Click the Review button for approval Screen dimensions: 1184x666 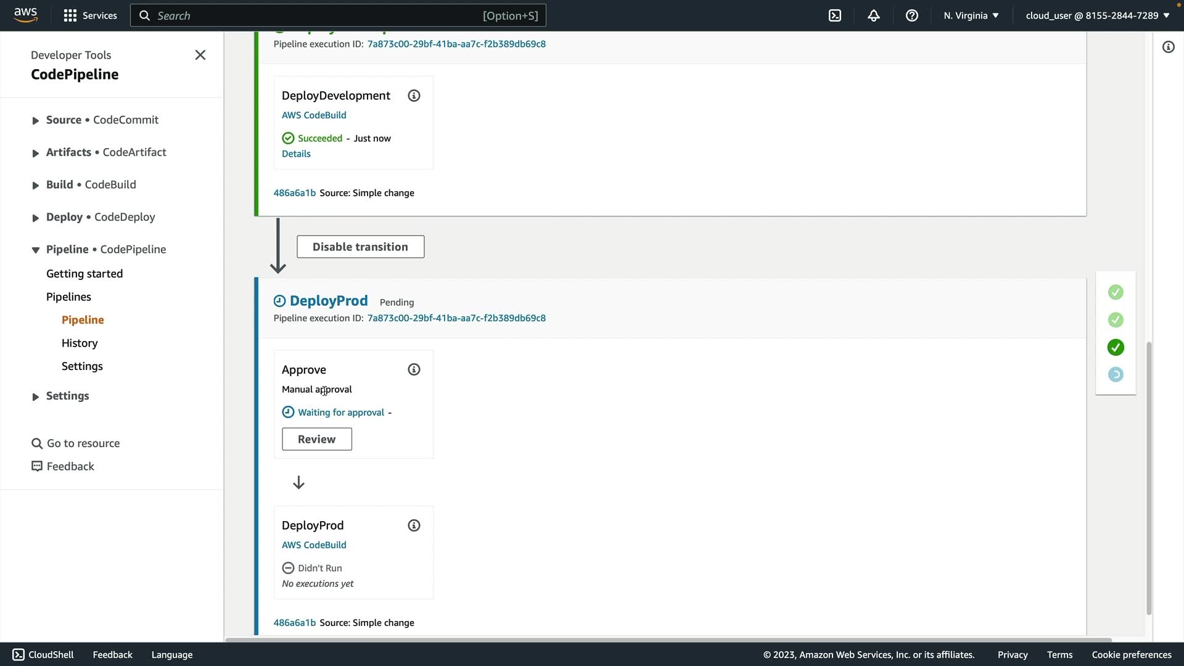[316, 439]
